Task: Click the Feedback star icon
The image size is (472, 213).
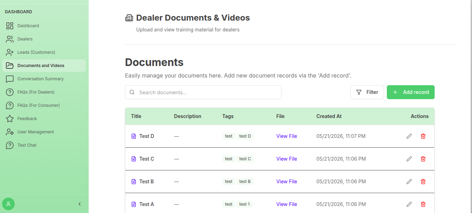Action: (10, 119)
